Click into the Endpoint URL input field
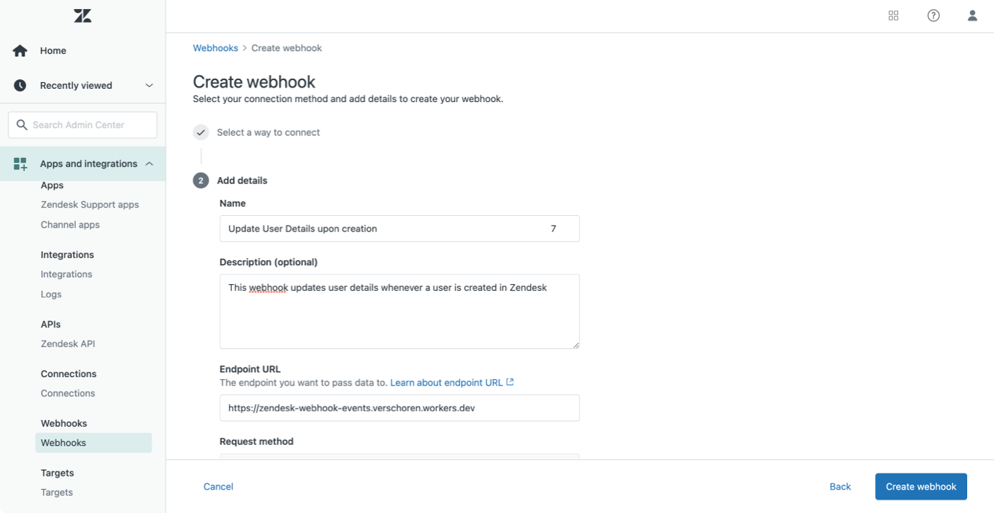994x513 pixels. pyautogui.click(x=400, y=408)
